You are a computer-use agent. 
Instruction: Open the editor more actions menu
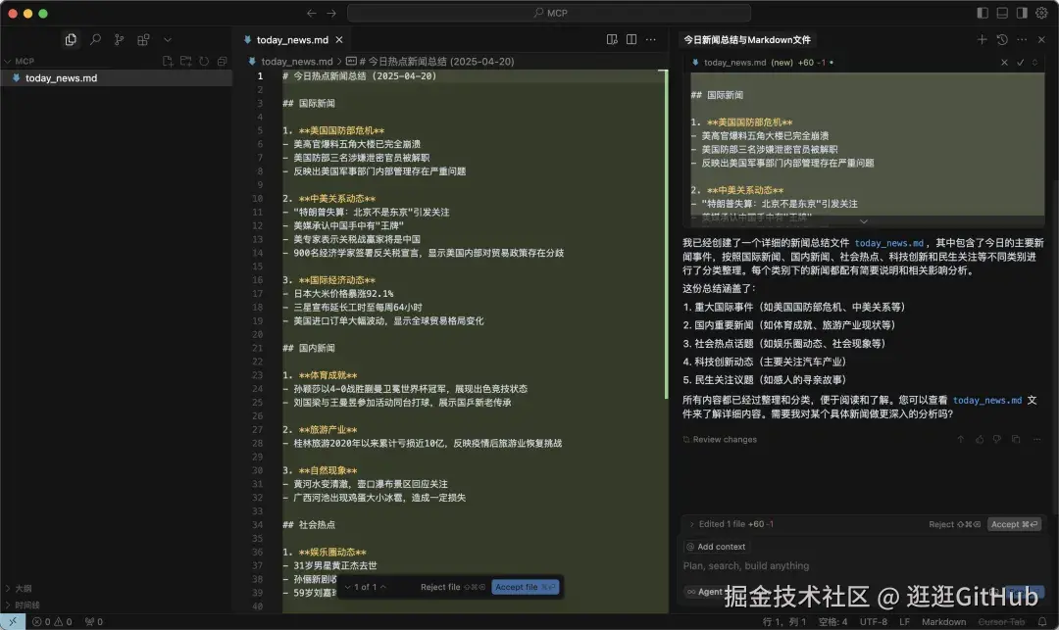pyautogui.click(x=650, y=39)
